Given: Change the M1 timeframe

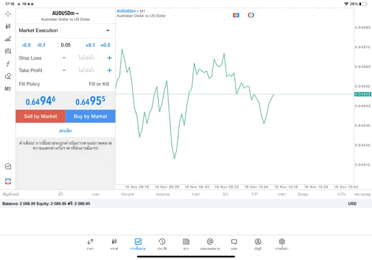Looking at the screenshot, I should tap(8, 89).
